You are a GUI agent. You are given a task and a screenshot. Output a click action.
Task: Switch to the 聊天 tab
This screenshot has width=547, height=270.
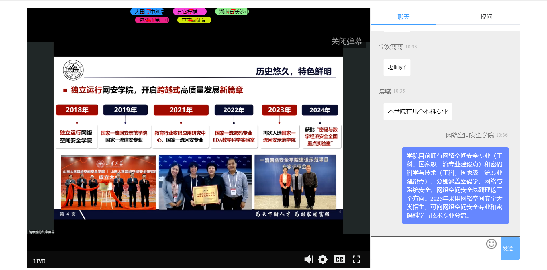coord(403,17)
